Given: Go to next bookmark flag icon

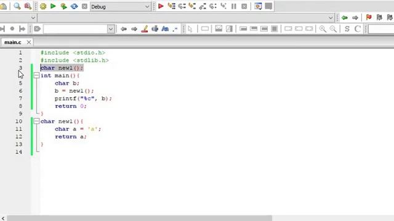Looking at the screenshot, I should pyautogui.click(x=390, y=17).
